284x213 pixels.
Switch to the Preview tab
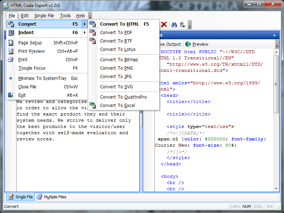(197, 44)
